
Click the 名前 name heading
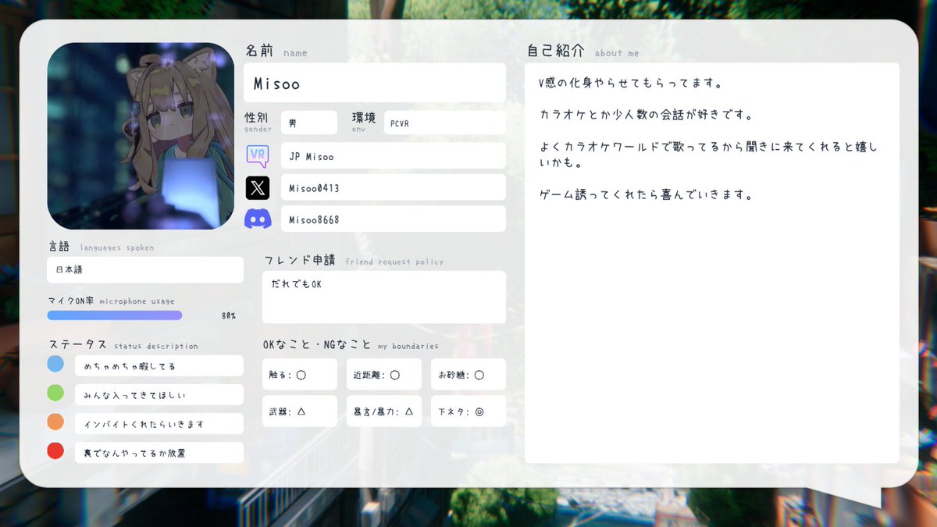(x=276, y=52)
